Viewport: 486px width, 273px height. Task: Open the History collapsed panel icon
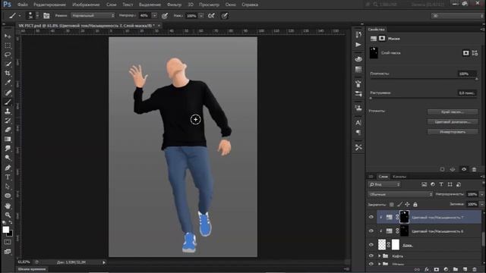(x=358, y=35)
